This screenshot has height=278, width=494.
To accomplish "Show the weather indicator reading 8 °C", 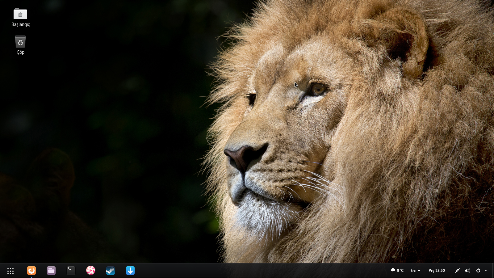I will (x=397, y=271).
